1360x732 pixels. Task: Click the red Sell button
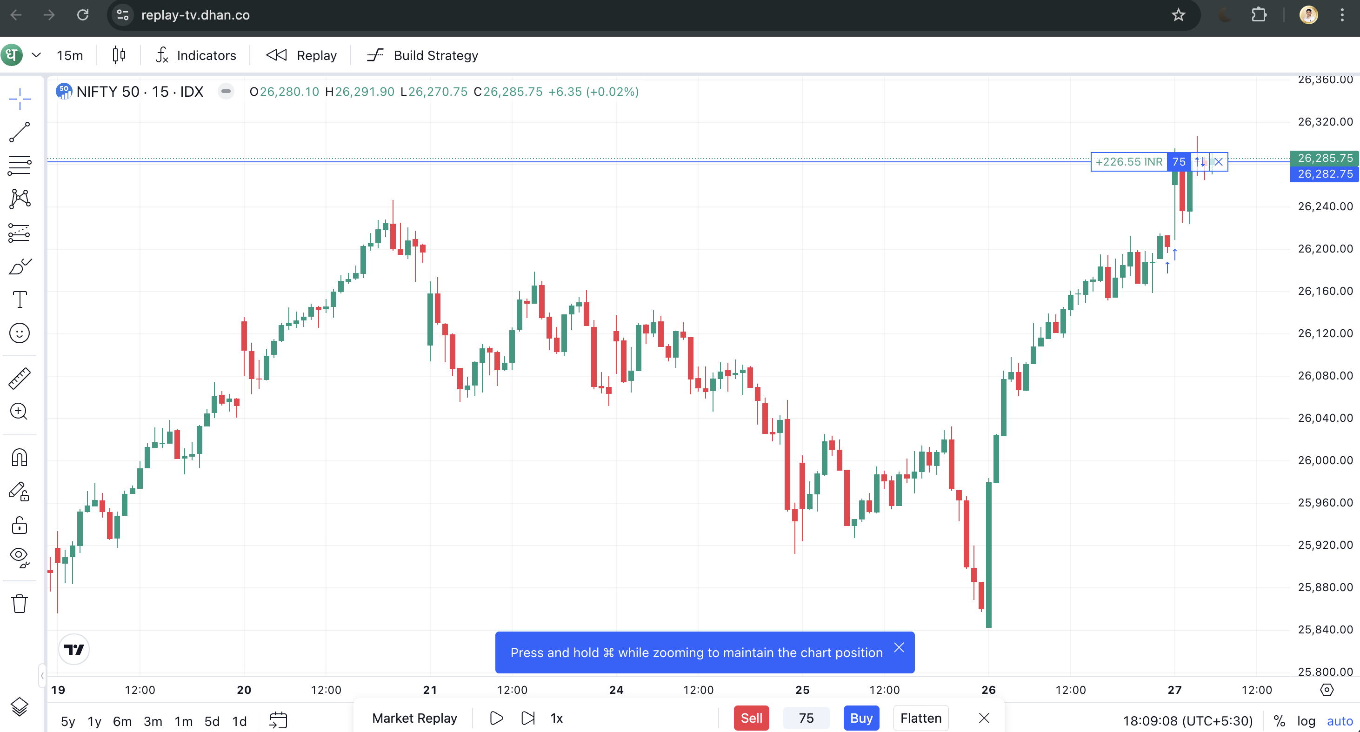[x=751, y=718]
